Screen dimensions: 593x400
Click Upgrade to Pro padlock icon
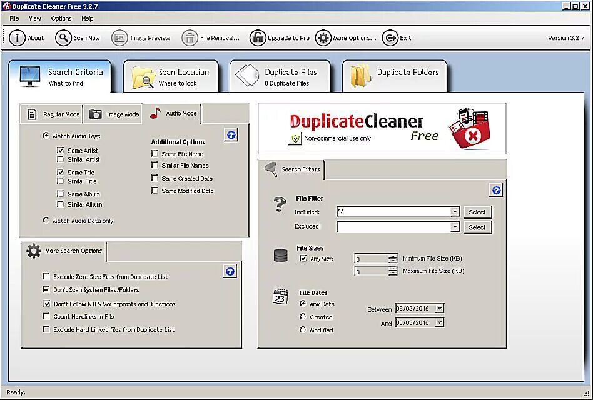point(258,37)
